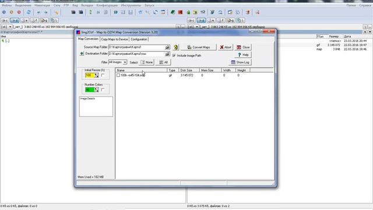
Task: Browse for Source Map Folder in Img2Ozf
Action: pyautogui.click(x=167, y=47)
